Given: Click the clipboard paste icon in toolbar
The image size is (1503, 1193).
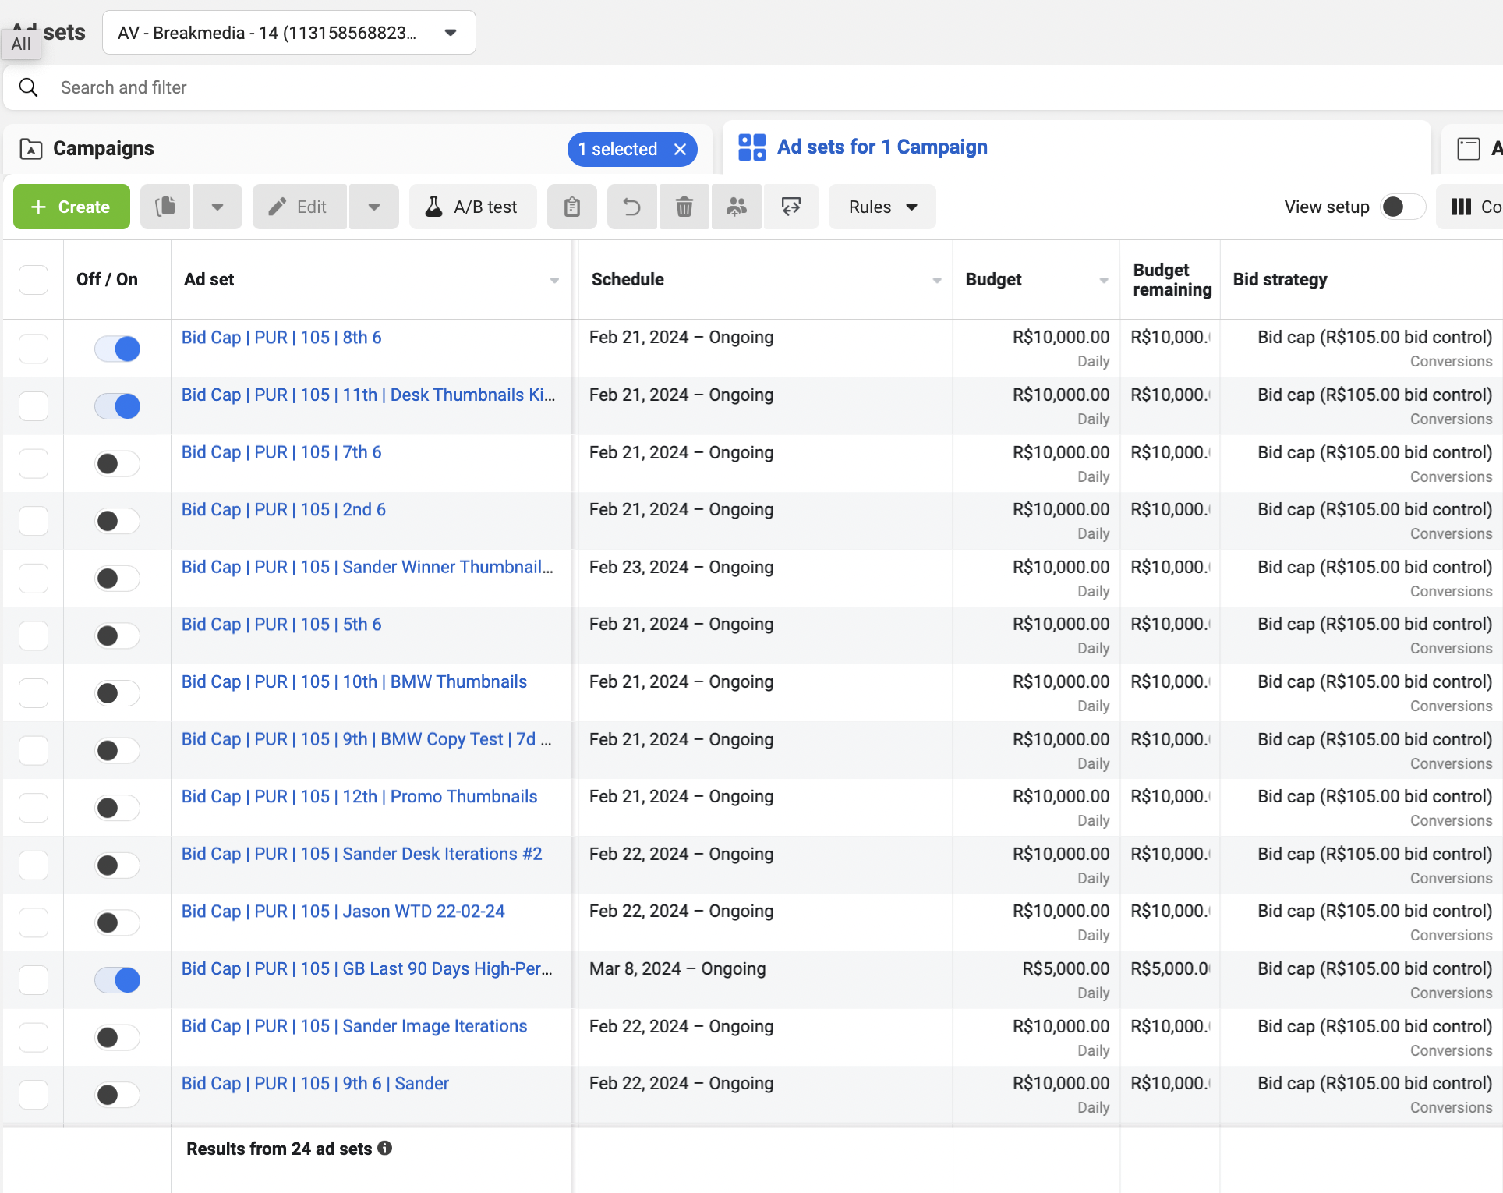Looking at the screenshot, I should (x=571, y=207).
